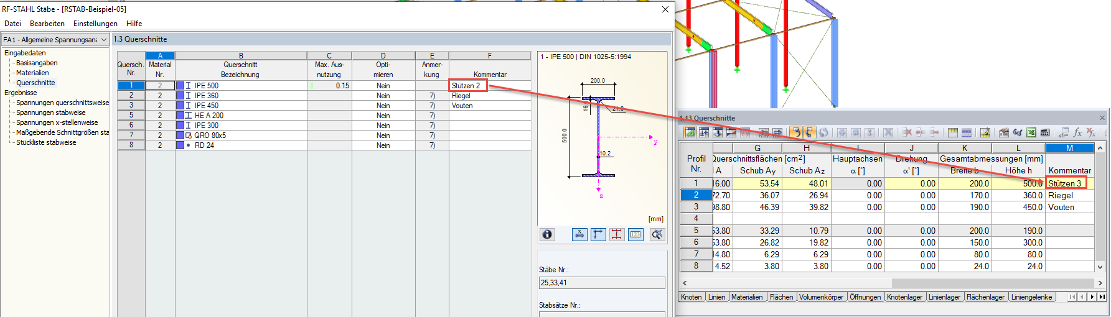Select the 'Stützen 3' comment cell in RSTAB table
Image resolution: width=1111 pixels, height=317 pixels.
click(x=1069, y=183)
